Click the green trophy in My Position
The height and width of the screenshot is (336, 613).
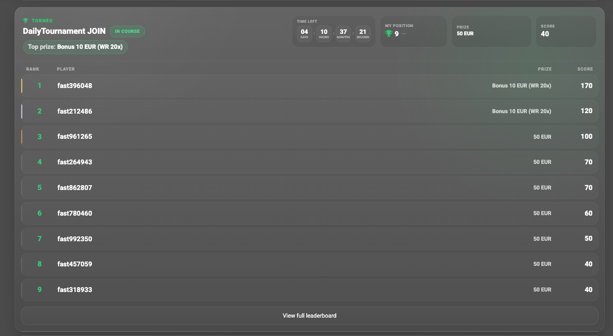389,34
